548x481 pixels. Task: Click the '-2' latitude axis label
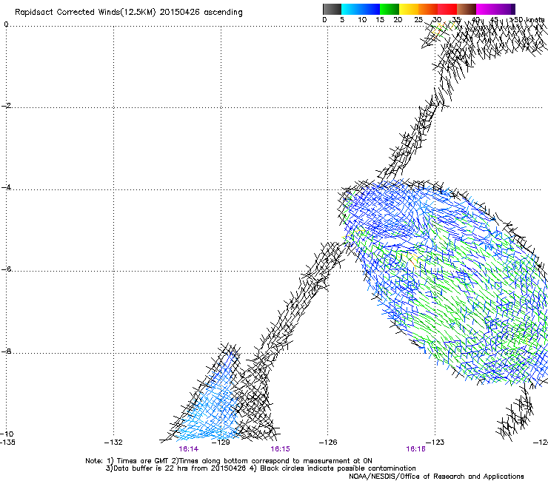[x=7, y=106]
